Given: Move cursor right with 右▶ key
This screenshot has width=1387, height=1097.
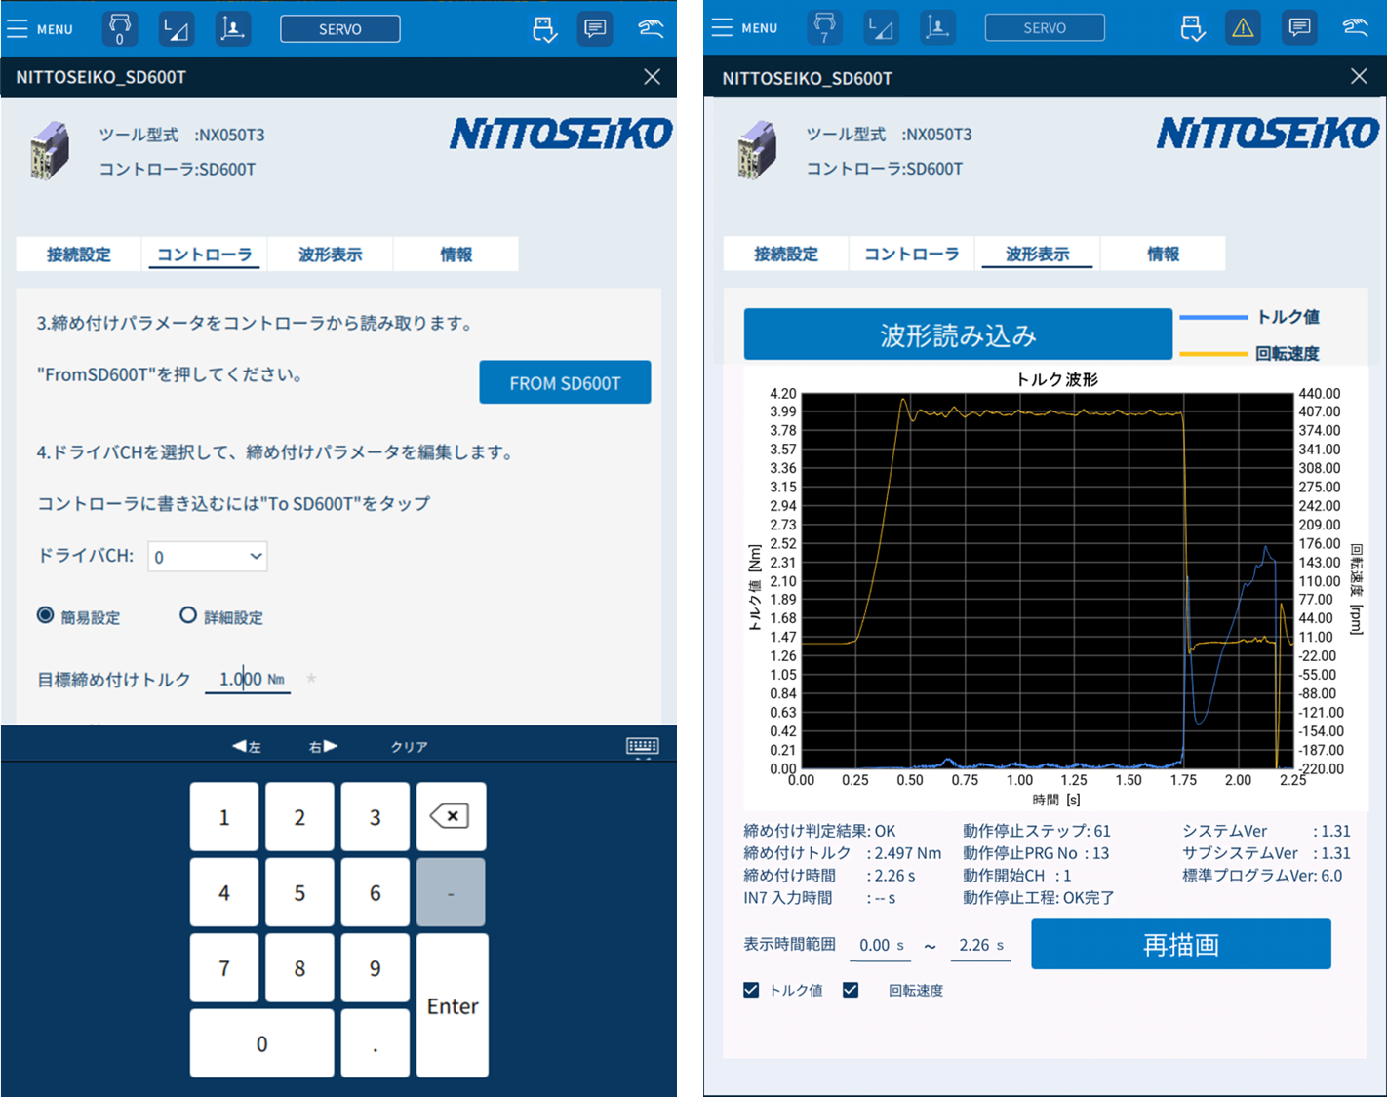Looking at the screenshot, I should (x=323, y=747).
